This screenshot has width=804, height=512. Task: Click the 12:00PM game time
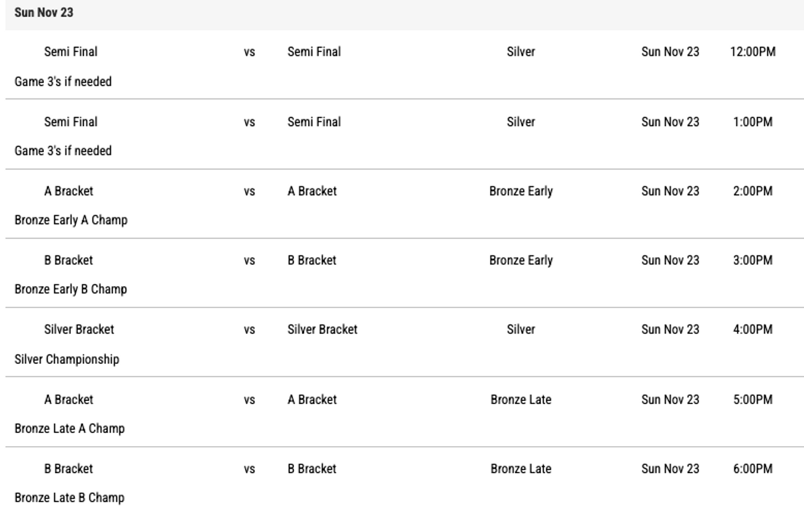point(752,52)
